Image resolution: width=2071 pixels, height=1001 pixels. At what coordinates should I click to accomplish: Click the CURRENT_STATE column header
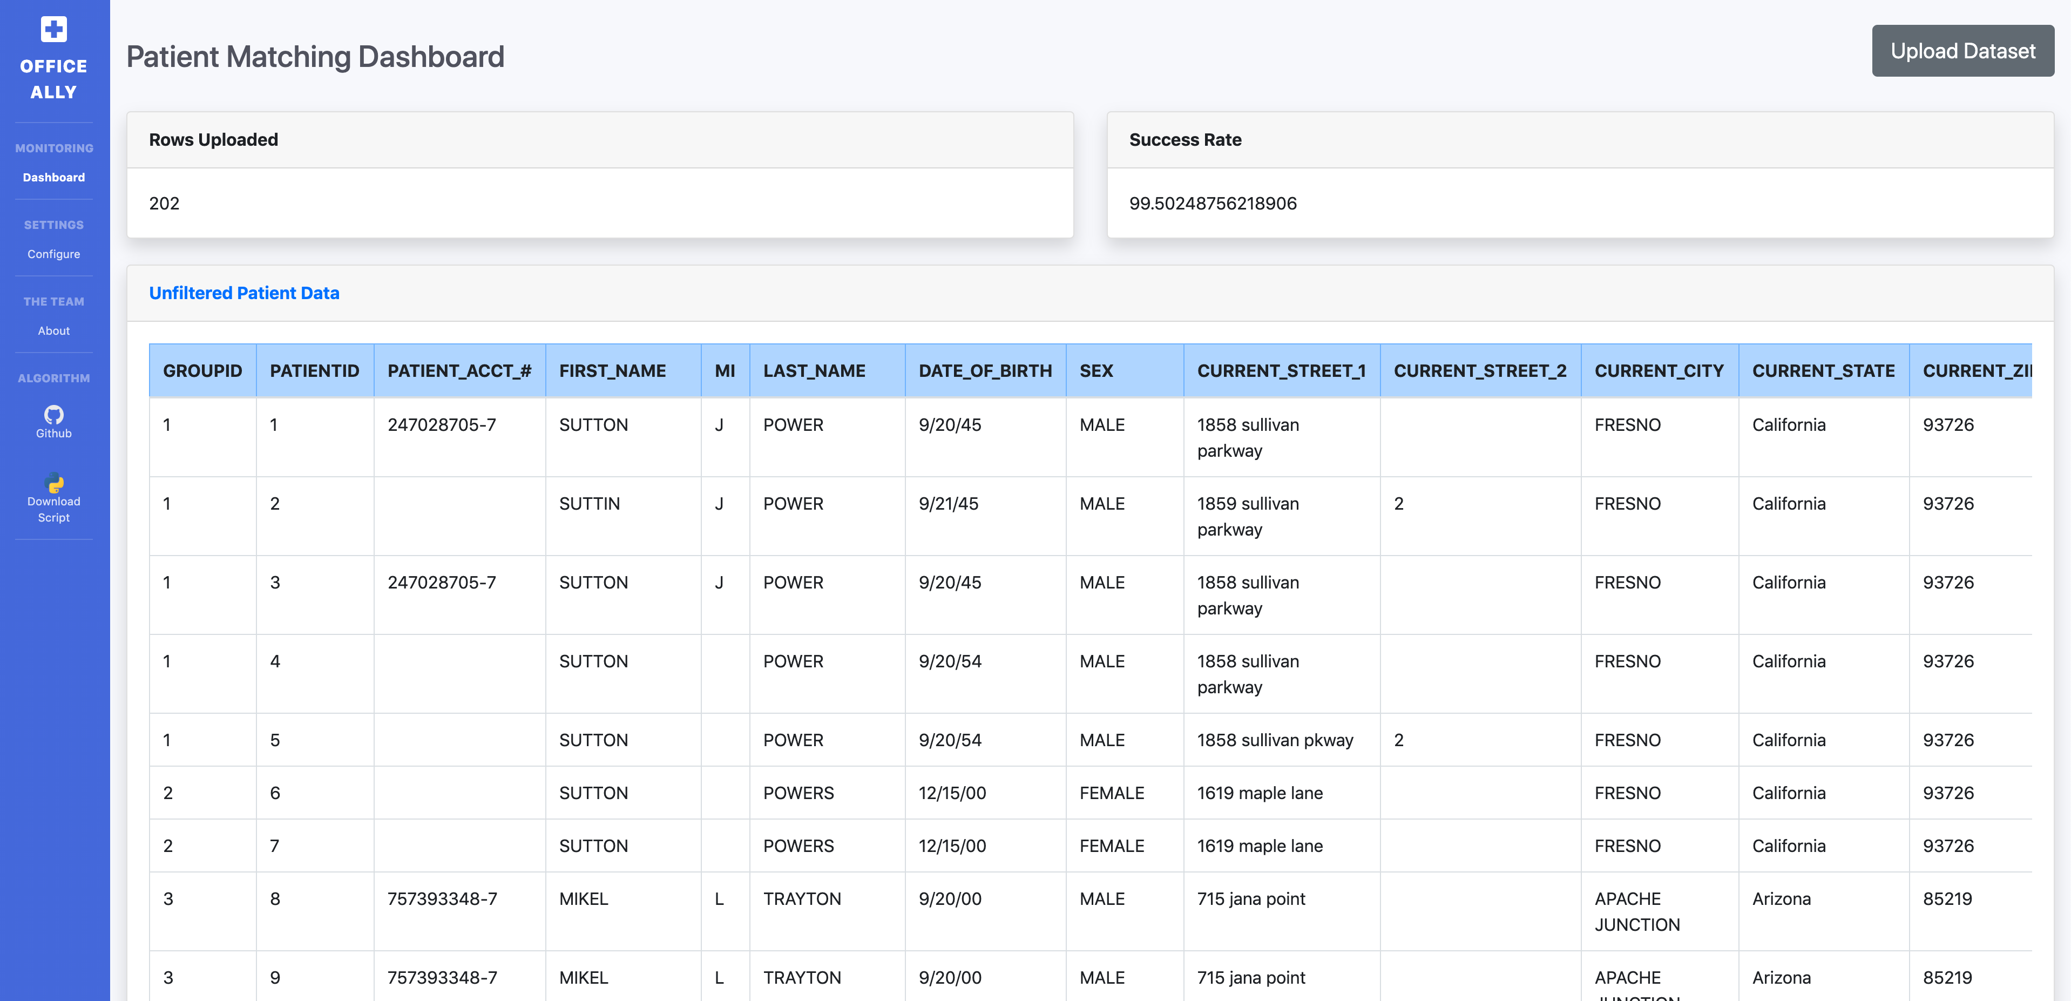[x=1823, y=371]
